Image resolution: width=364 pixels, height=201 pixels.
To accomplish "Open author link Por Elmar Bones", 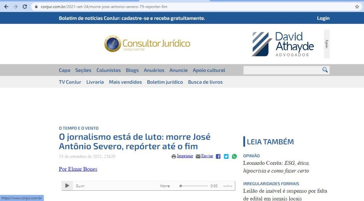I will click(x=78, y=169).
